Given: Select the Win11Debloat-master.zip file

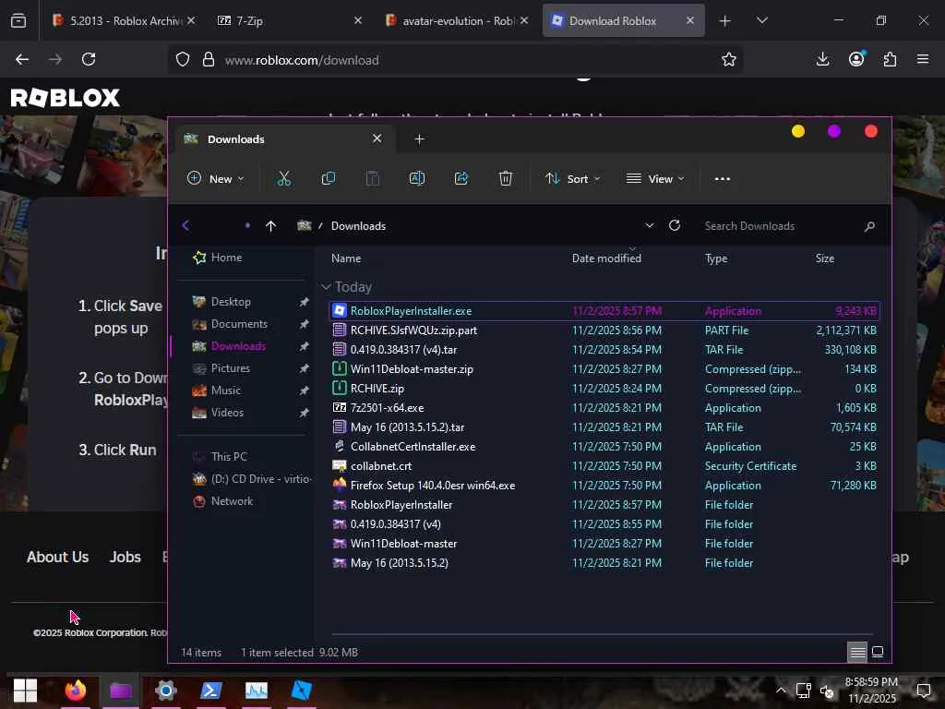Looking at the screenshot, I should 604,369.
